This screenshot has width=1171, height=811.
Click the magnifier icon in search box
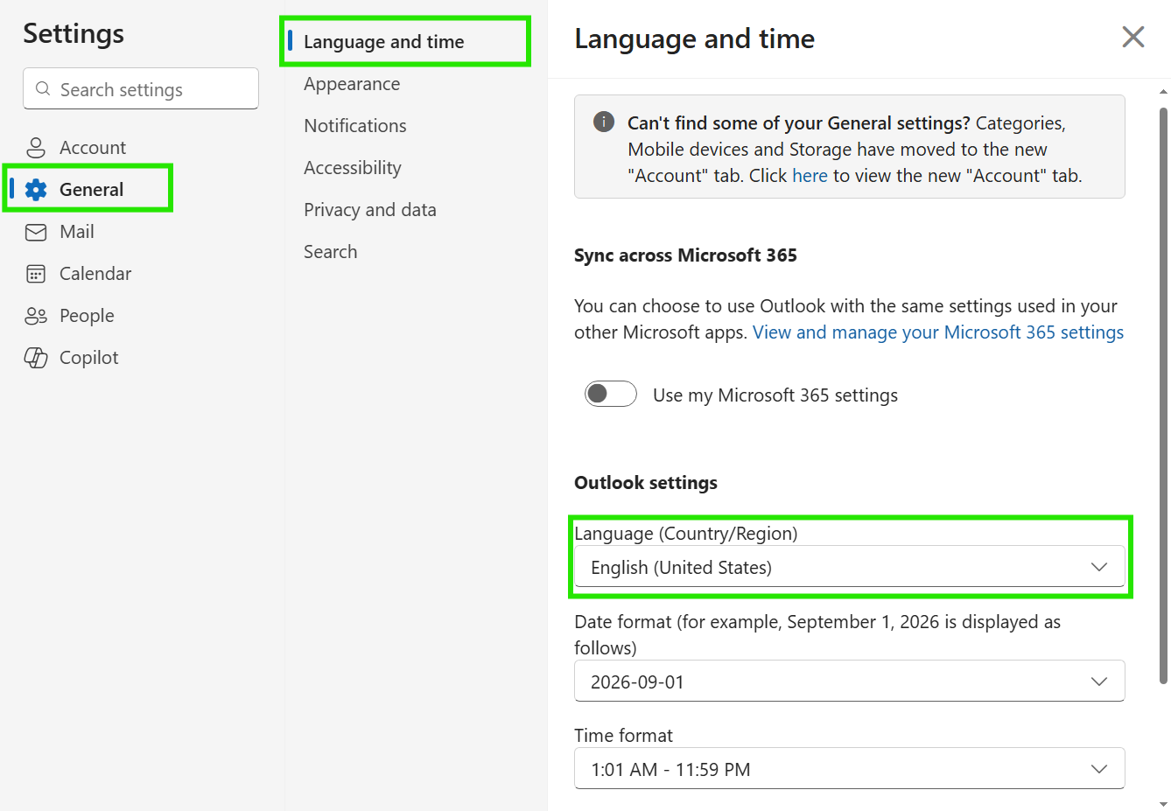[x=43, y=88]
